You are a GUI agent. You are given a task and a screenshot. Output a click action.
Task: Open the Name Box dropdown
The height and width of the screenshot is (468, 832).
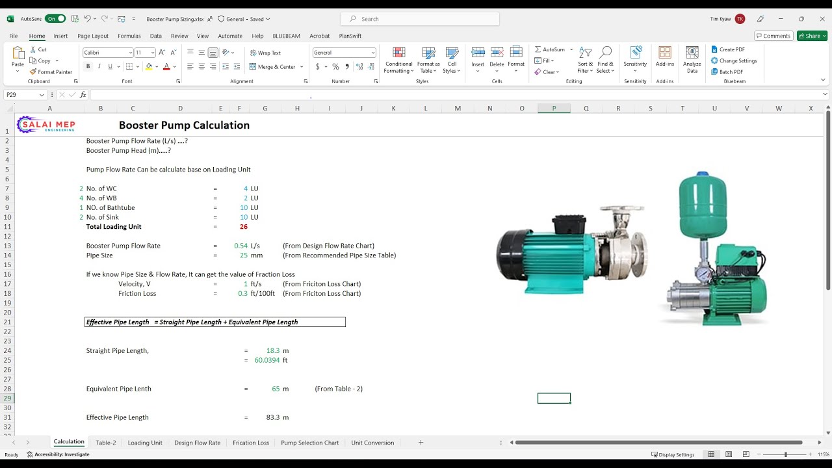coord(42,95)
